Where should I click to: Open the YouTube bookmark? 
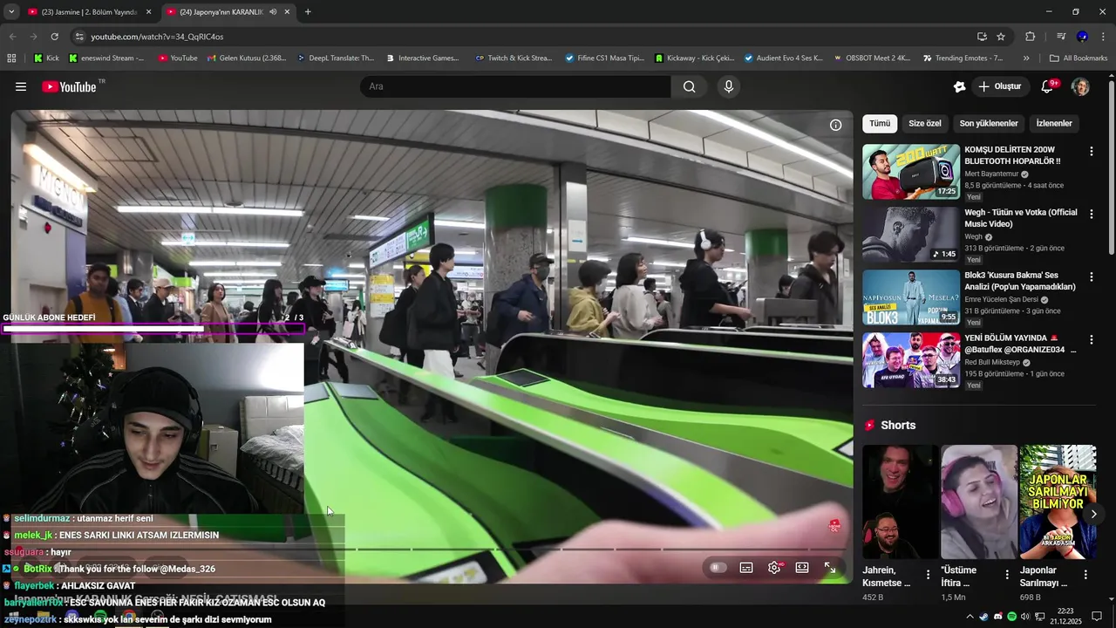[x=178, y=58]
